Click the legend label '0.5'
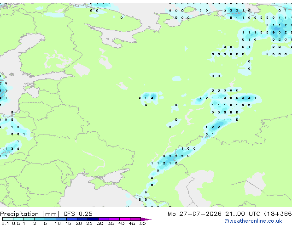Viewport: 292px width, 225px height. click(16, 223)
